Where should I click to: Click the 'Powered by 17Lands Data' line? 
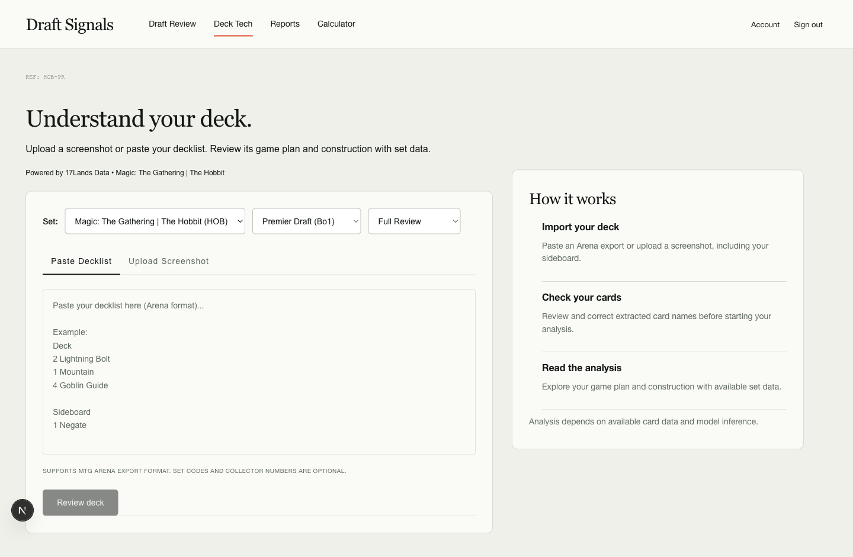pos(125,173)
